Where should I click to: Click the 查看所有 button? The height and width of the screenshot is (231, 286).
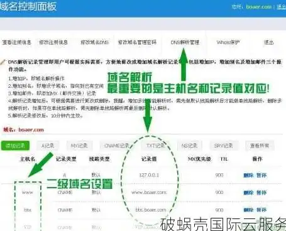[x=260, y=146]
